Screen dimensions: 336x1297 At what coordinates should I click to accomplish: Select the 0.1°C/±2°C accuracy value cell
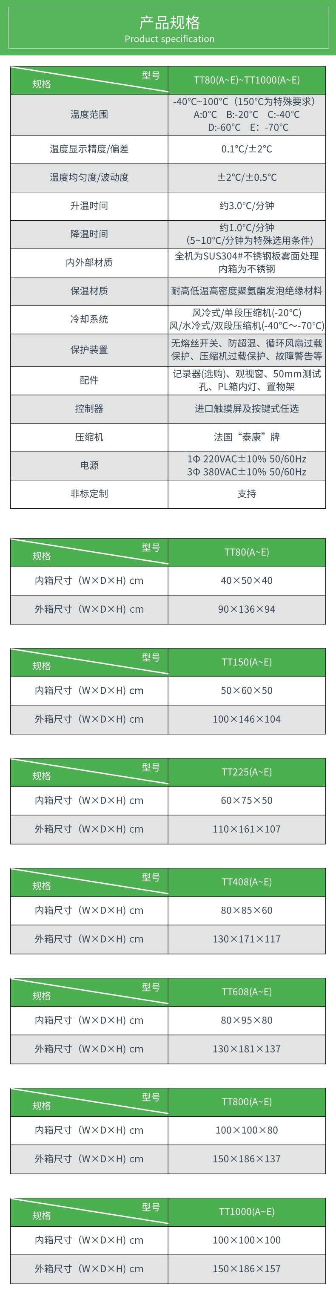coord(247,149)
